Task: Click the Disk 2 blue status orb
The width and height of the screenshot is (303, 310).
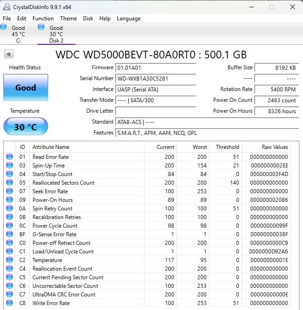Action: 41,27
